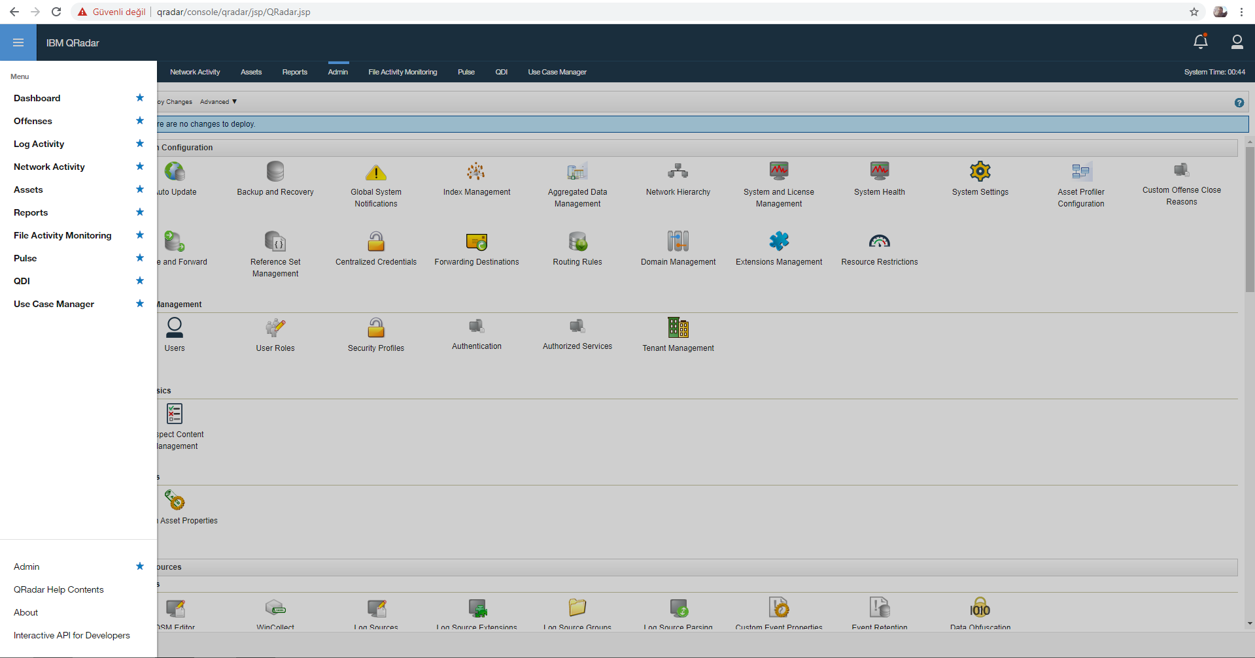Select Dashboard in side menu
1255x658 pixels.
37,98
